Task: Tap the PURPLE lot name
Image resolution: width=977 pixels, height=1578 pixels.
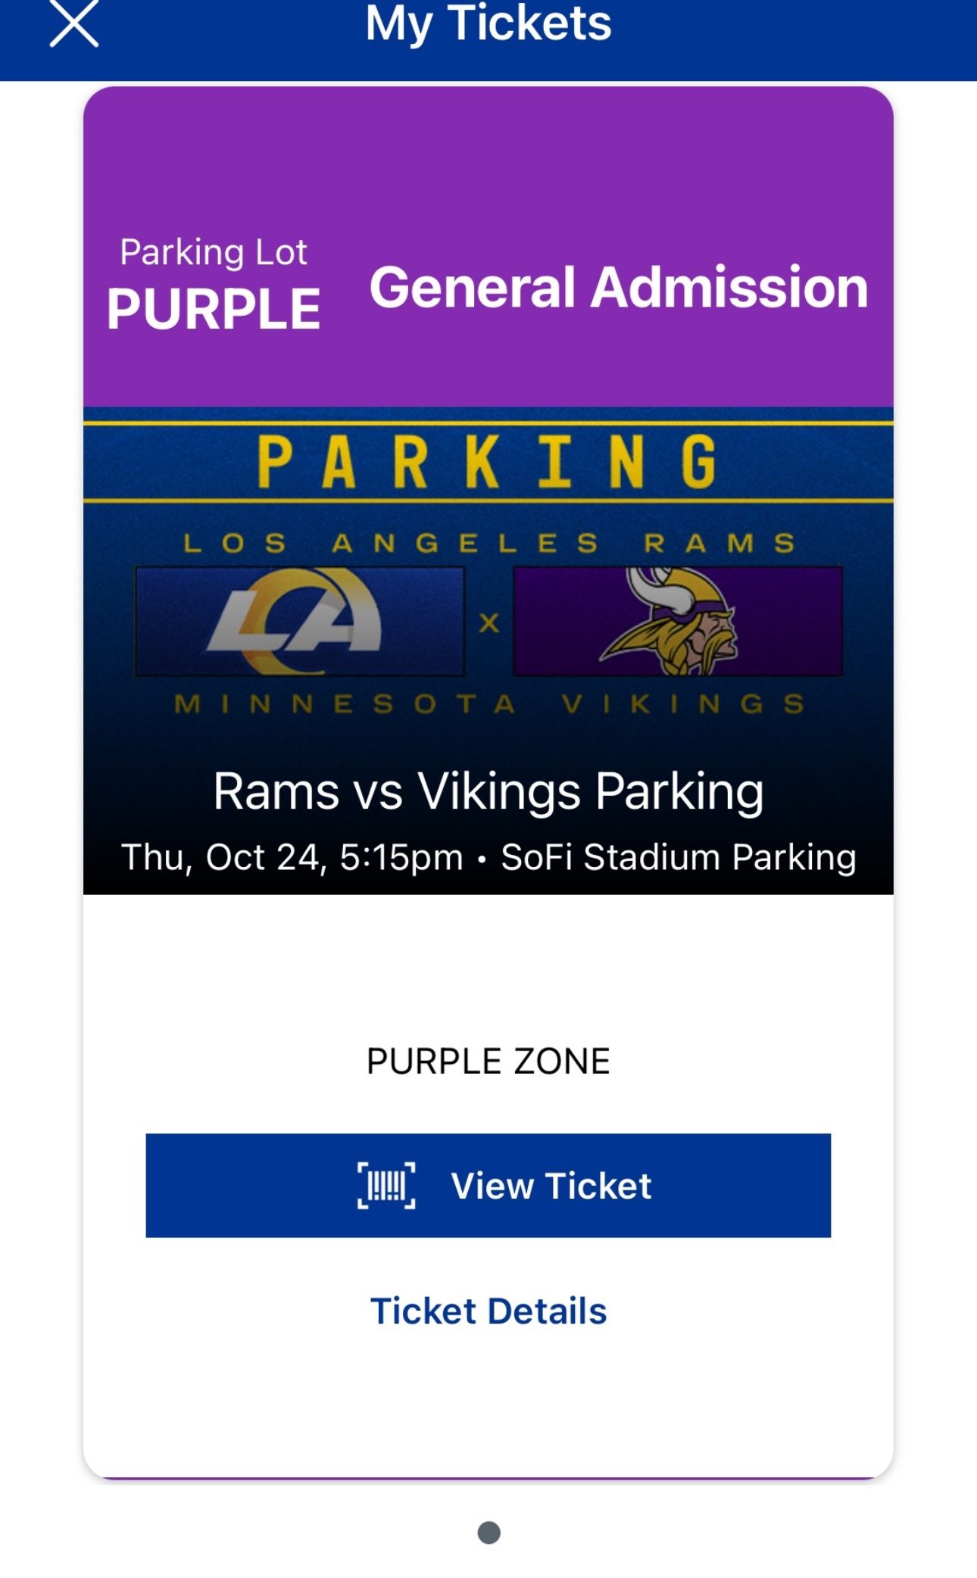Action: coord(214,309)
